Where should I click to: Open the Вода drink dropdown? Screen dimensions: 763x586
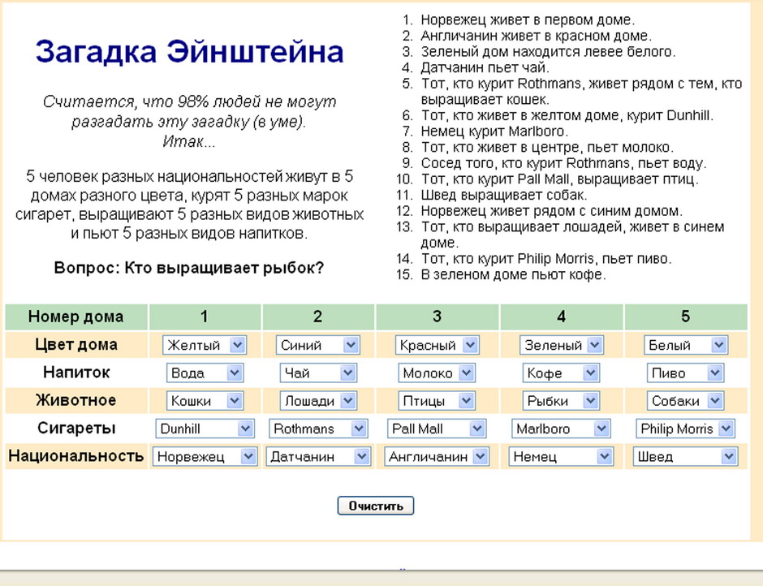pos(205,373)
